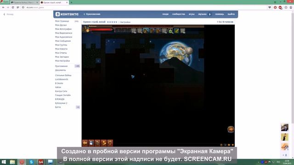
Task: Click the top friend avatar thumbnail
Action: tap(285, 127)
